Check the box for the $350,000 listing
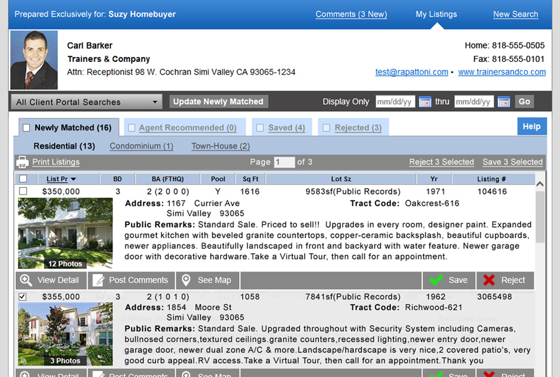Image resolution: width=560 pixels, height=377 pixels. coord(23,191)
